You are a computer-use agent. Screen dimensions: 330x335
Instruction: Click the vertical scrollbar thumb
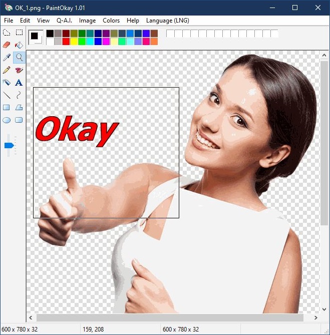tap(324, 143)
